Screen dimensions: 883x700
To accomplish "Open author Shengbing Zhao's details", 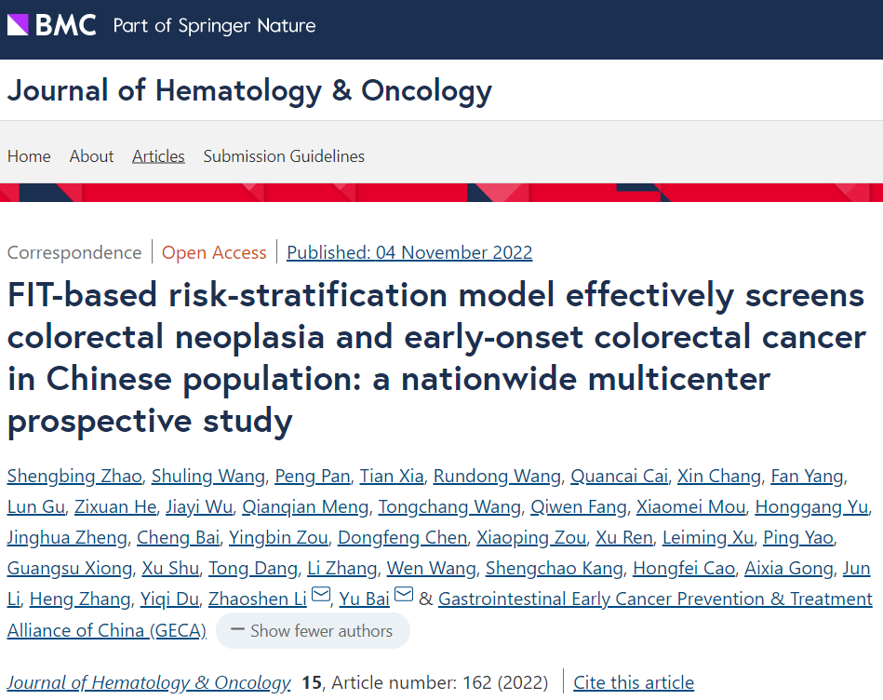I will (x=74, y=477).
